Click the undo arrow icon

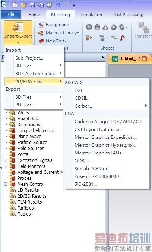[x=58, y=5]
